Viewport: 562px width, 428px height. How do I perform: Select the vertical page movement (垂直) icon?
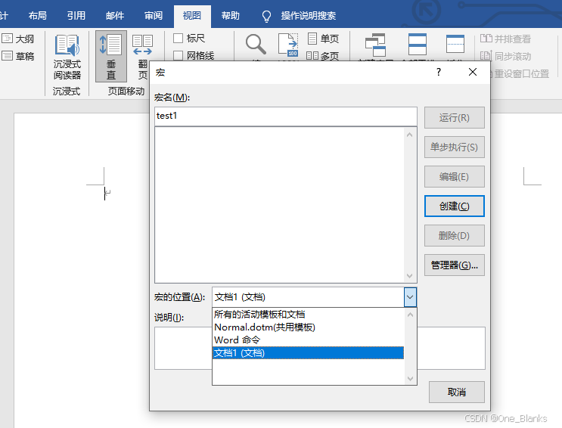(x=110, y=56)
